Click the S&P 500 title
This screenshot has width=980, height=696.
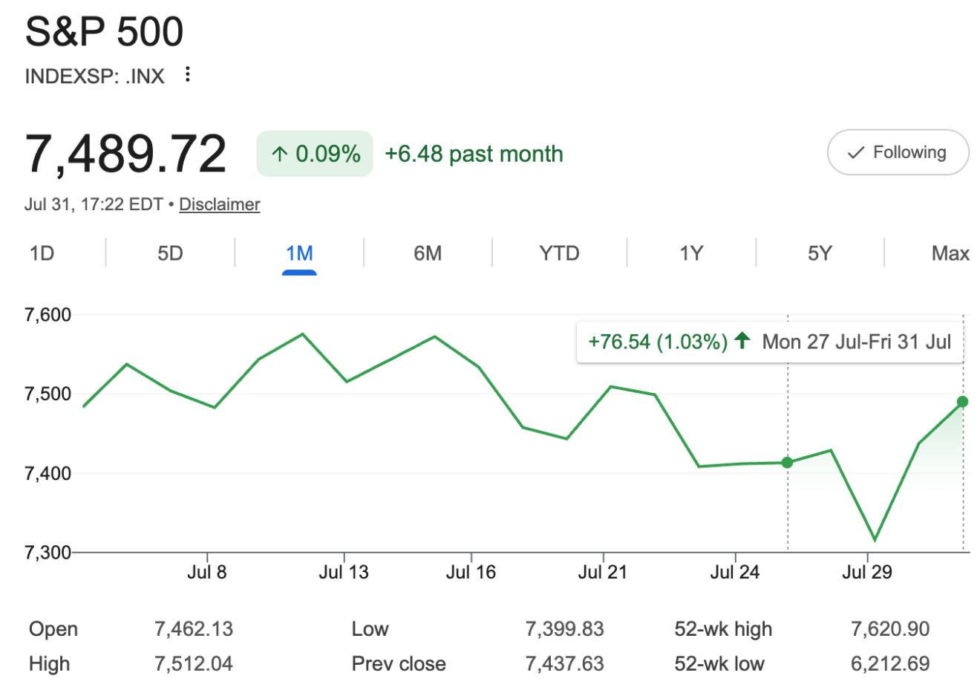click(x=104, y=31)
